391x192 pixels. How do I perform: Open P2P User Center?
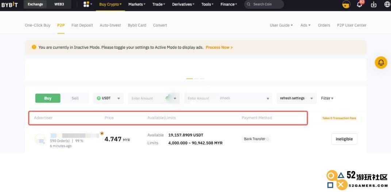coord(352,25)
